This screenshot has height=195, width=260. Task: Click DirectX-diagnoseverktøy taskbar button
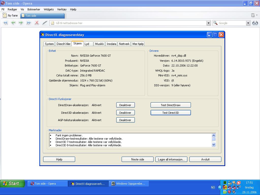point(88,184)
